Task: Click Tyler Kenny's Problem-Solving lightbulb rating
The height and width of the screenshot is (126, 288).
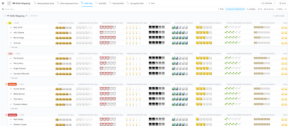Action: click(133, 99)
